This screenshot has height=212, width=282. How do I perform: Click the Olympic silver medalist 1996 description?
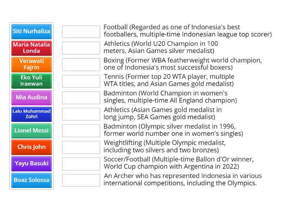coord(169,130)
